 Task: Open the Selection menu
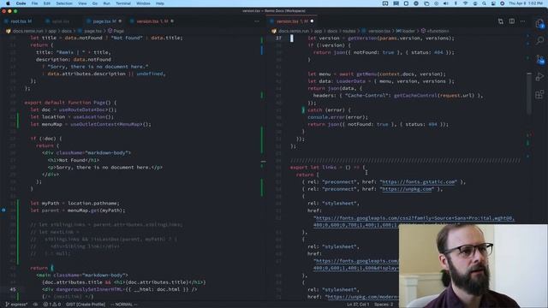pos(64,3)
